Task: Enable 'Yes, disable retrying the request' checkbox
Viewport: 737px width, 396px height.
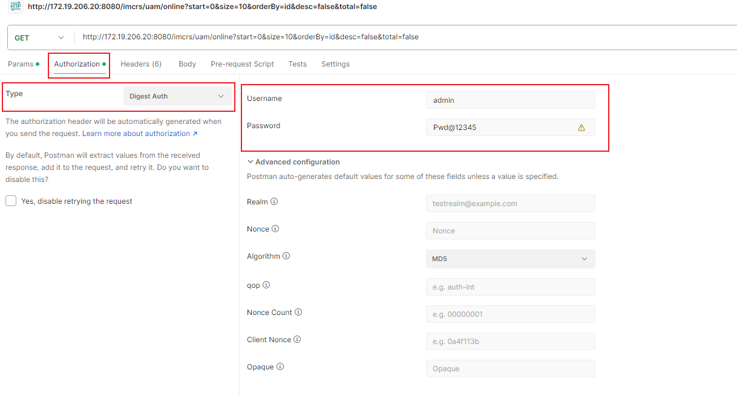Action: (x=11, y=201)
